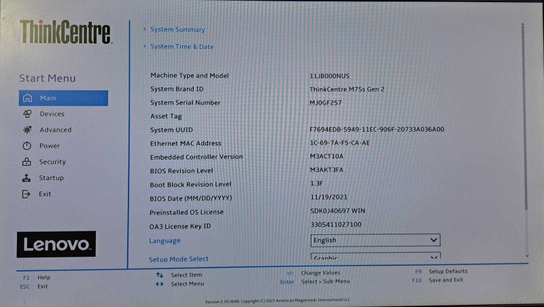This screenshot has height=307, width=544.
Task: Click the scrollbar down arrow
Action: [527, 255]
